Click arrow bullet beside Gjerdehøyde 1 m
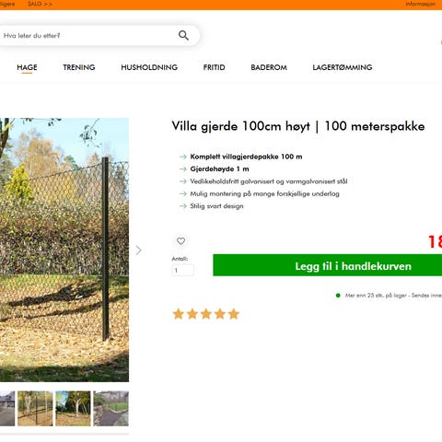The image size is (442, 442). click(x=183, y=169)
